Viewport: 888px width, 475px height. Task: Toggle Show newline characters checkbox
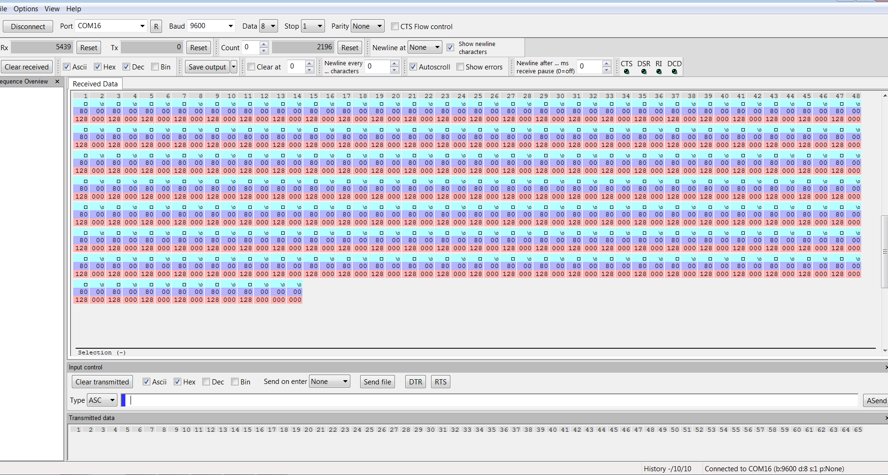point(450,47)
